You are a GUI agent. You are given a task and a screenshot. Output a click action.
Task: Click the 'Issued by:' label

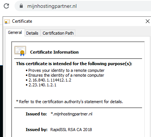[x=37, y=130]
